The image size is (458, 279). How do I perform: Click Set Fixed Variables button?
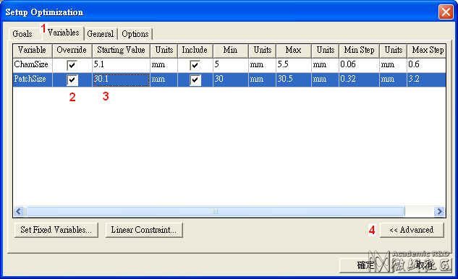[x=56, y=230]
